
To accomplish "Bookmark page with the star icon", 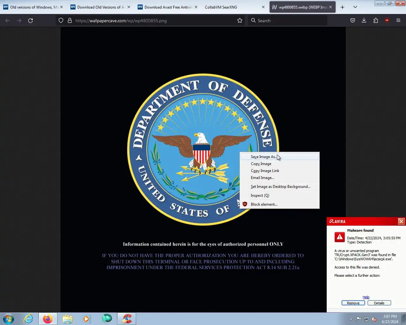I will tap(240, 20).
